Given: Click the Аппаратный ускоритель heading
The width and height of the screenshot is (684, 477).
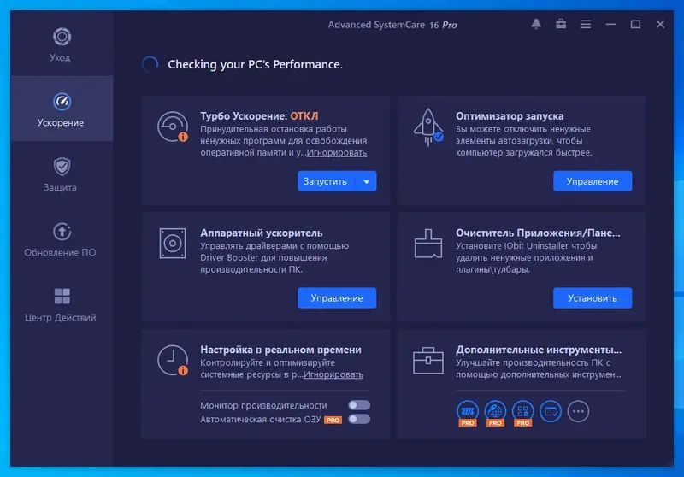Looking at the screenshot, I should point(262,233).
